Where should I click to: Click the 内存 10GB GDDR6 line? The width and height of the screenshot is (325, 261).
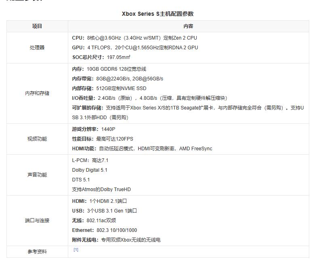[x=109, y=69]
